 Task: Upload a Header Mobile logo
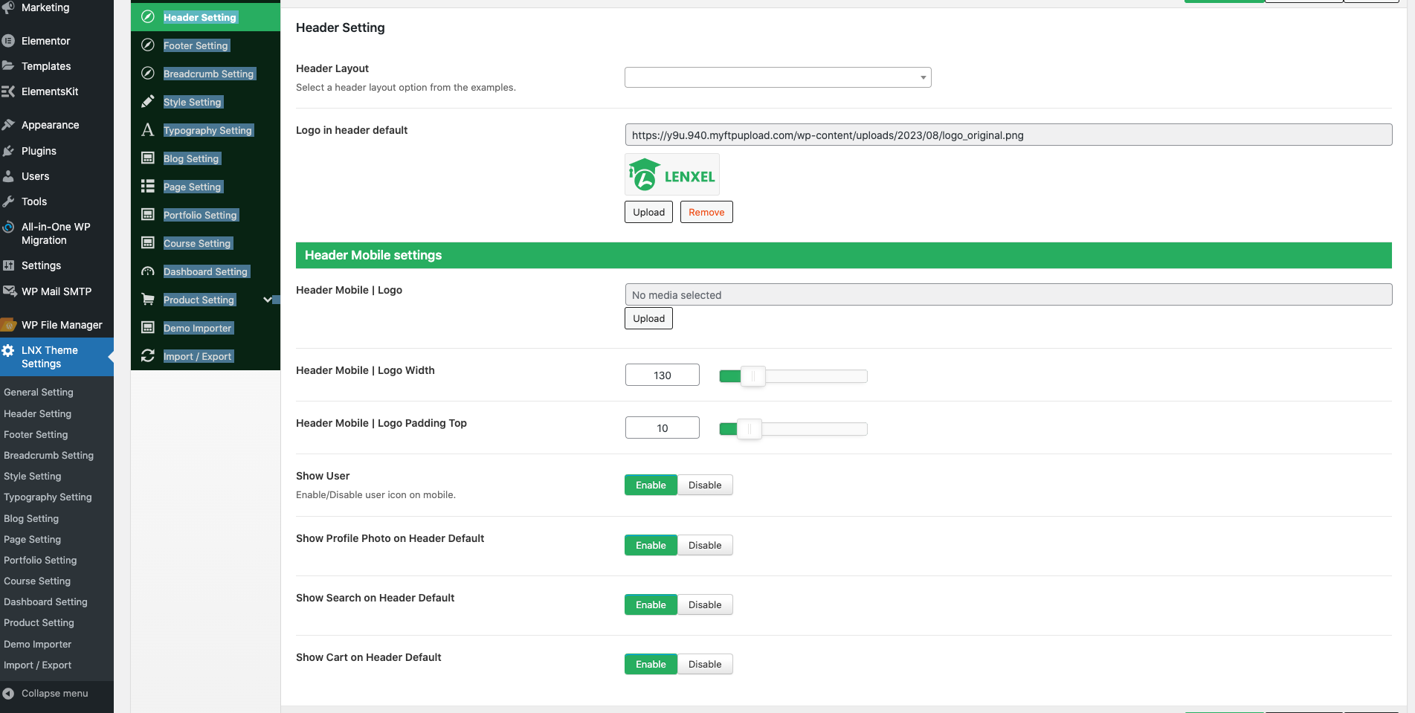(x=648, y=318)
